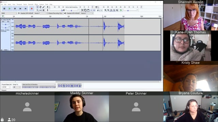Open the Transport menu
This screenshot has width=218, height=122.
[x=19, y=4]
